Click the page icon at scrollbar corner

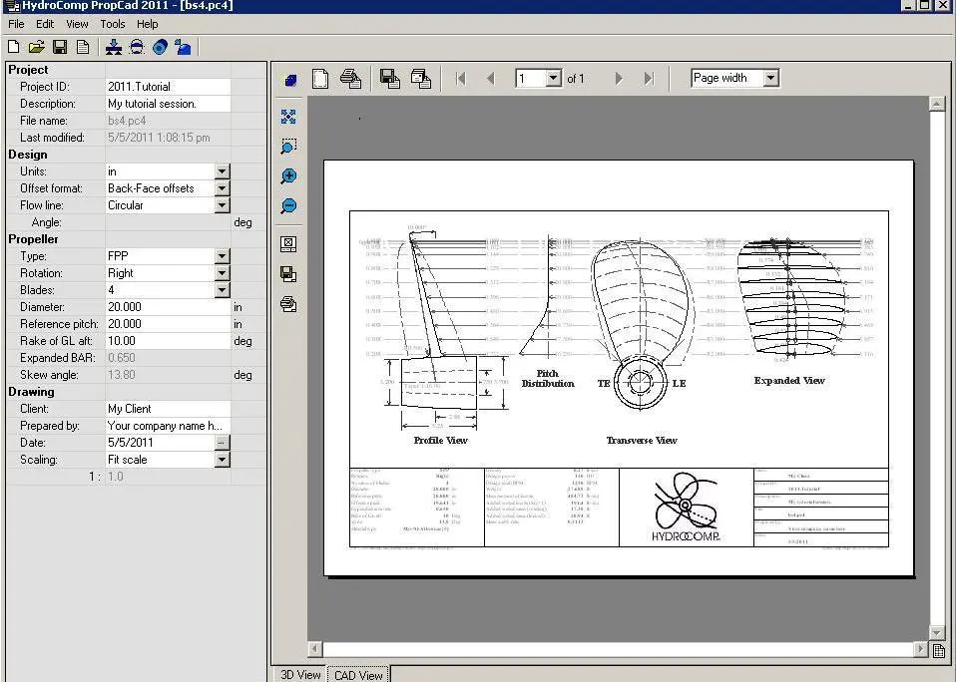[x=939, y=650]
